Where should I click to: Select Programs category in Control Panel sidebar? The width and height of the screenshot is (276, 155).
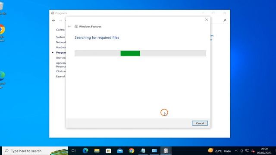61,53
